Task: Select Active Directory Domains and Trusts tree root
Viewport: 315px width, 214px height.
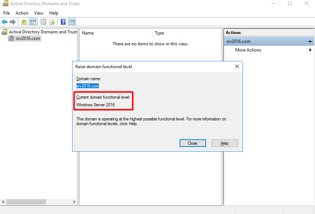Action: point(43,32)
